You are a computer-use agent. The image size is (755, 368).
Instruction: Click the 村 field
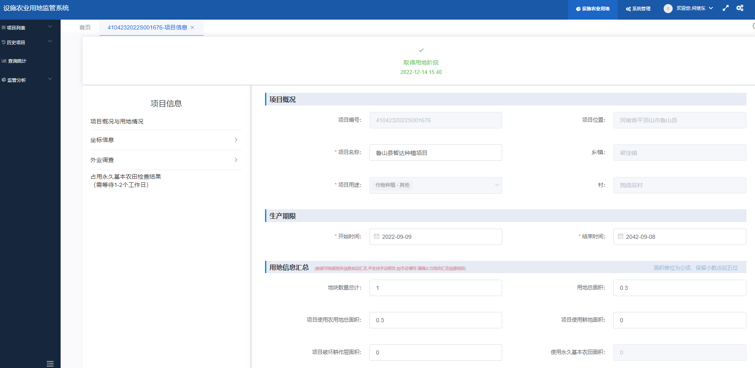click(x=680, y=185)
